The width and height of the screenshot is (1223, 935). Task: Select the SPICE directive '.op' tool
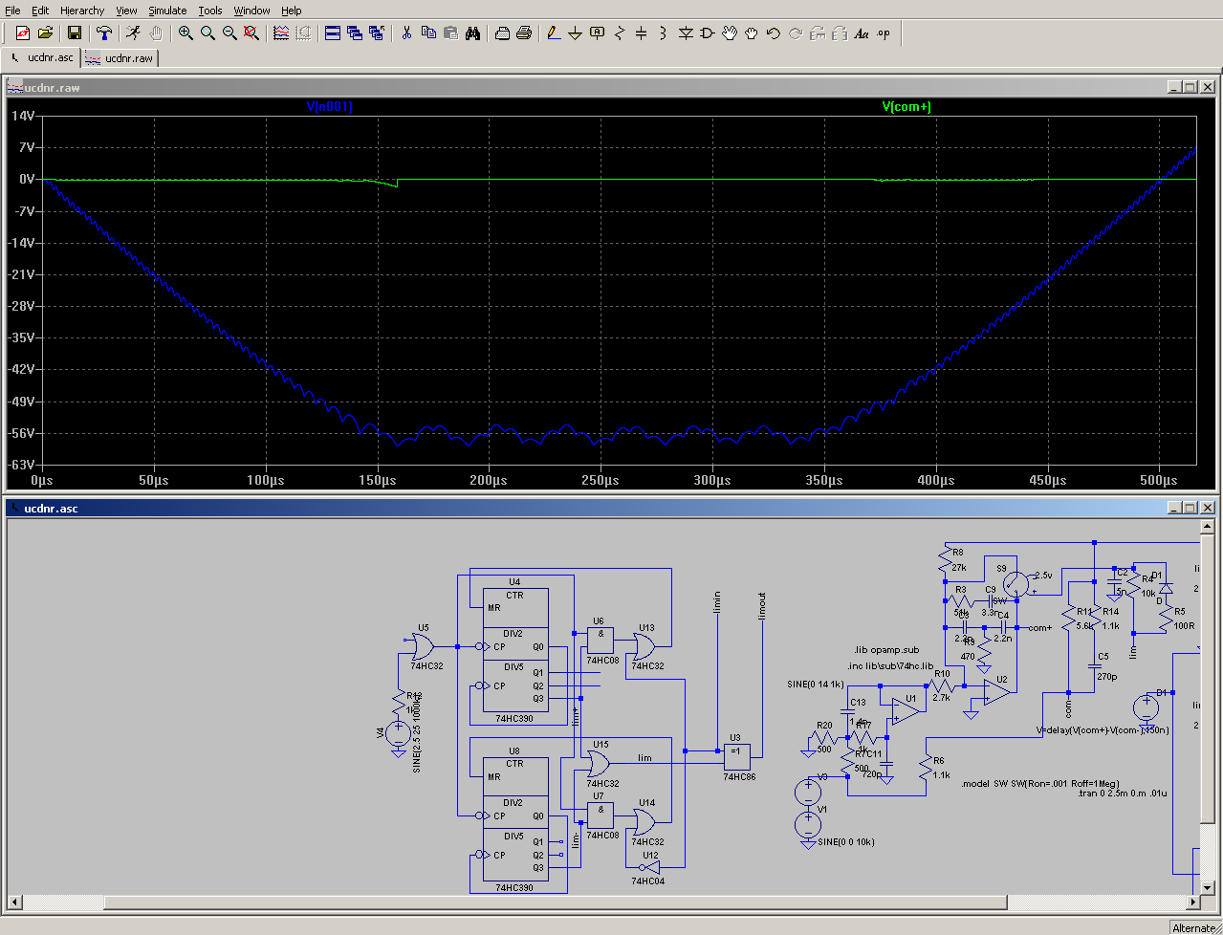pyautogui.click(x=884, y=33)
